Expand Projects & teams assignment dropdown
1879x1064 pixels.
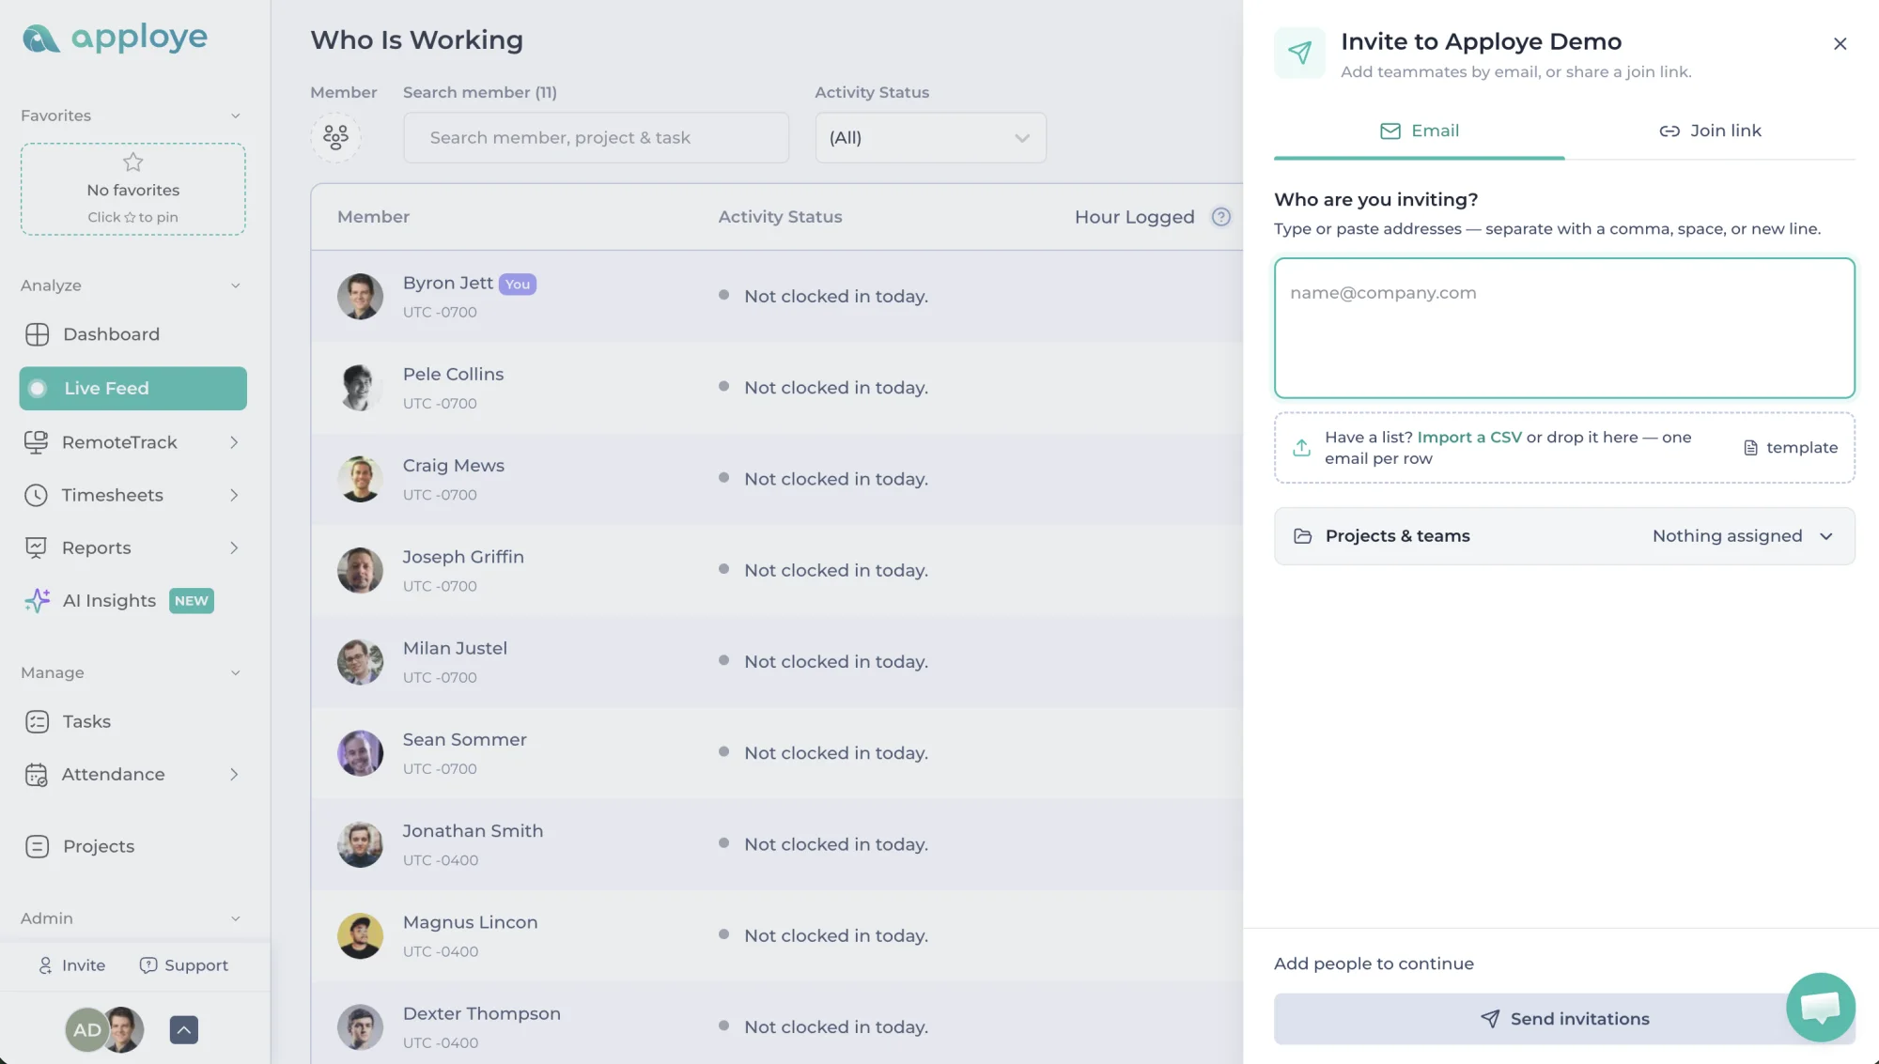[1564, 536]
